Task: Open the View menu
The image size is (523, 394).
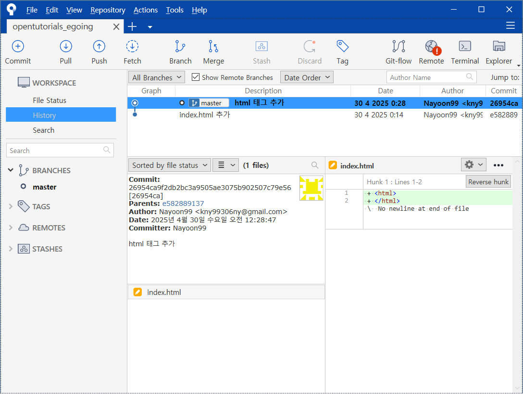Action: (74, 10)
